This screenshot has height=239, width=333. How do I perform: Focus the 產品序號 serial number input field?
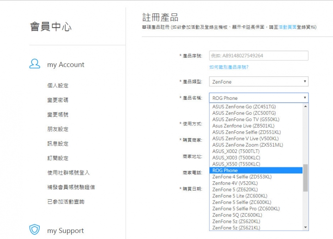coord(259,55)
